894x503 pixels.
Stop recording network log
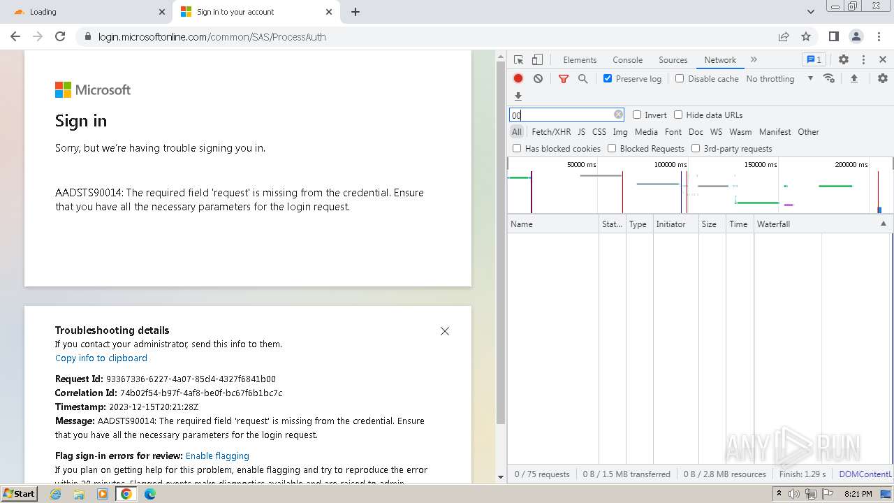point(518,79)
